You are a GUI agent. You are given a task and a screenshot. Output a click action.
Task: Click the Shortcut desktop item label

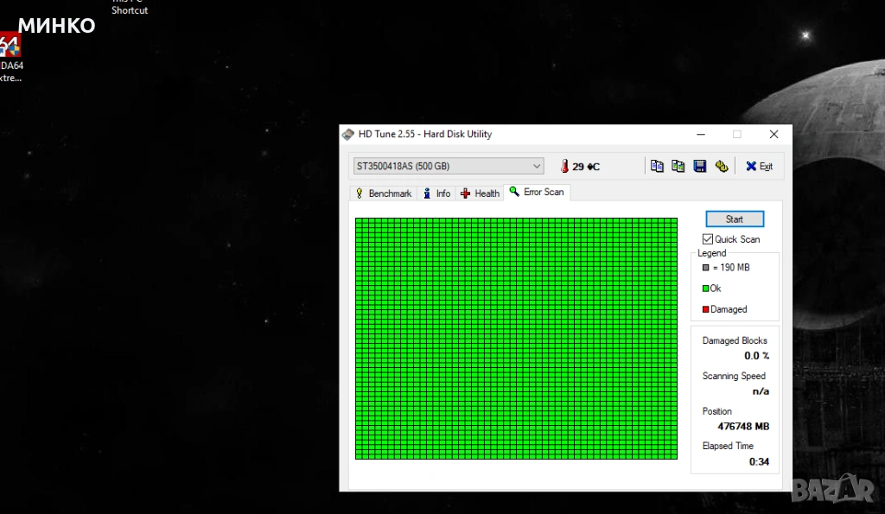click(x=130, y=10)
